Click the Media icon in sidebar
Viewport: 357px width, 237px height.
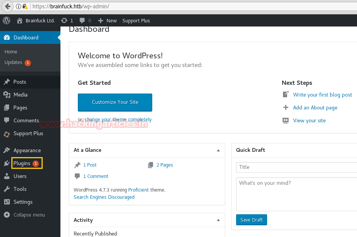[7, 95]
